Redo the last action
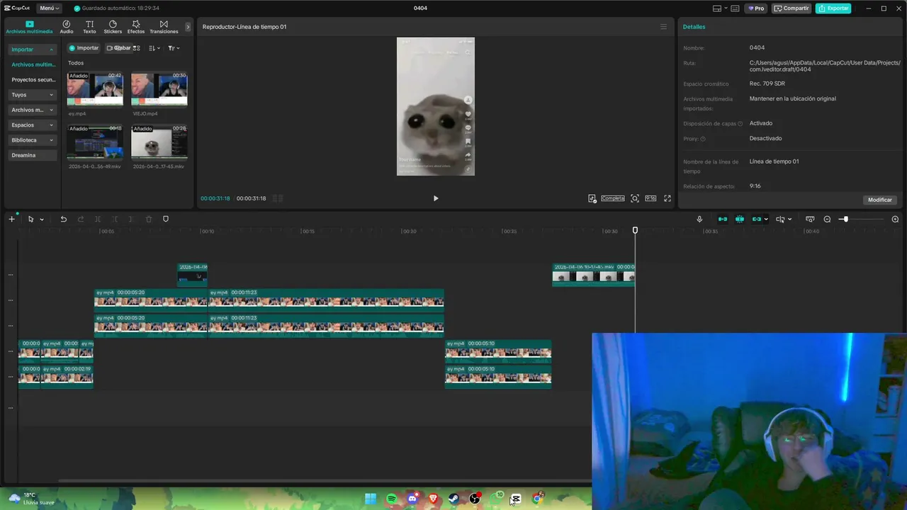 tap(81, 219)
